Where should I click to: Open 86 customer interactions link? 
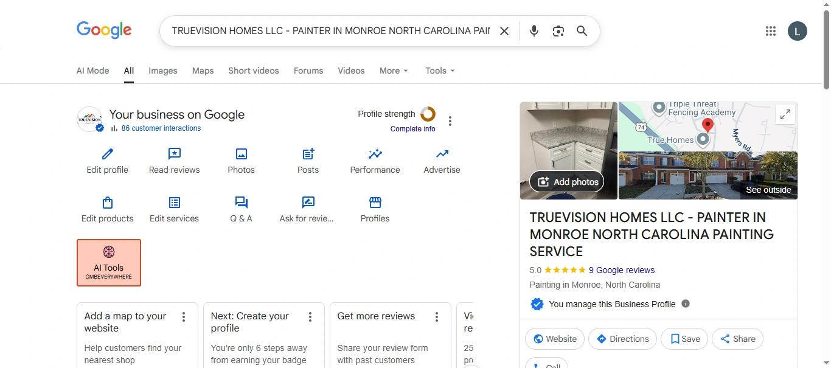(161, 128)
